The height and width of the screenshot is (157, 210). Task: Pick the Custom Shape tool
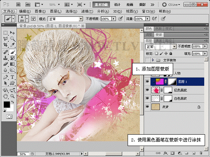tap(12, 83)
